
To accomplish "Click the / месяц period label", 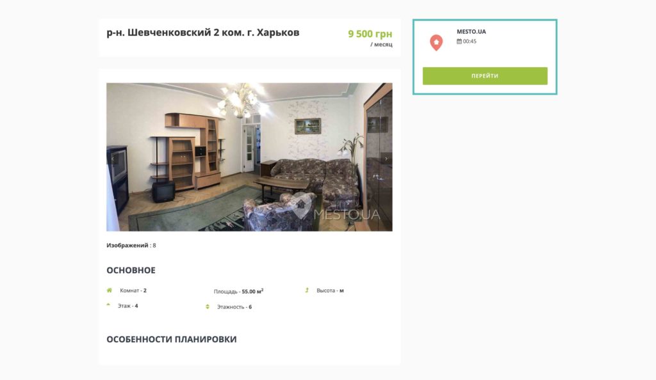I will [381, 44].
